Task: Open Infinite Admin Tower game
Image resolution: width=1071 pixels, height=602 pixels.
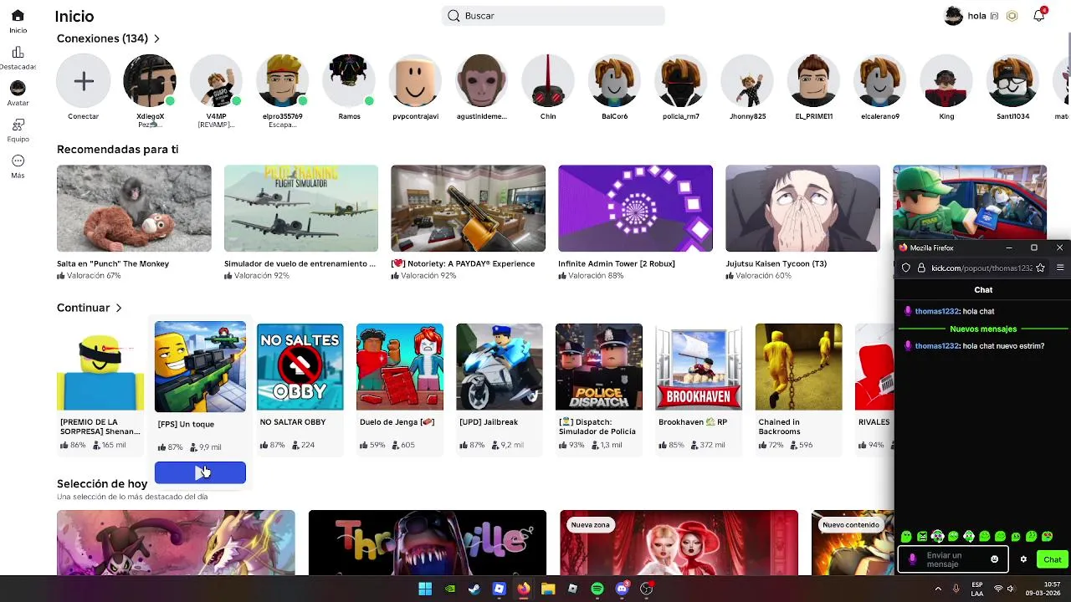Action: [x=635, y=208]
